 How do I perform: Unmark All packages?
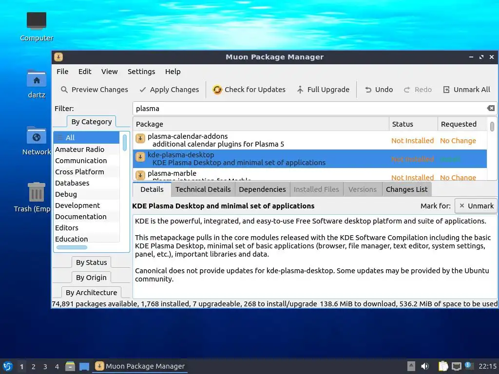(467, 90)
